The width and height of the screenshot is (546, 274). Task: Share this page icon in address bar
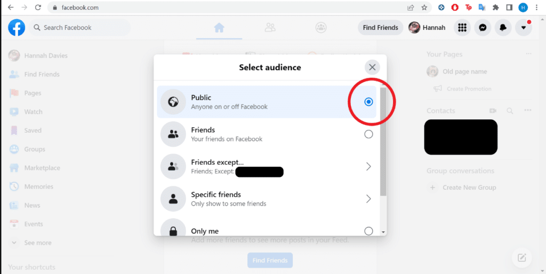click(x=411, y=7)
